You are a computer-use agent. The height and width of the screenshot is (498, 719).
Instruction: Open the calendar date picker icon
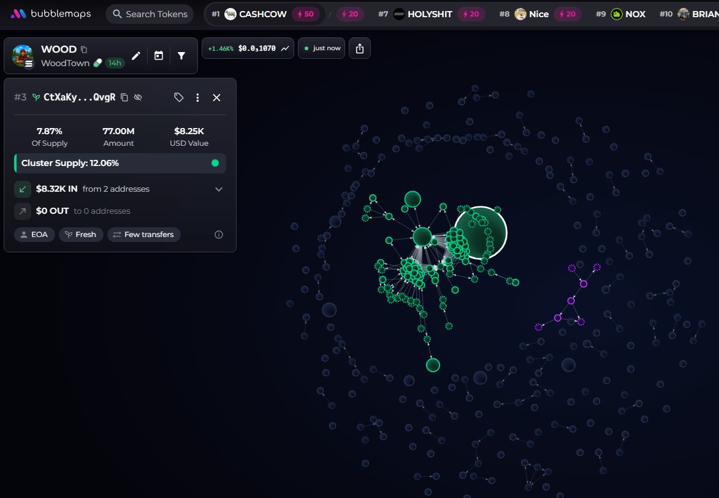pyautogui.click(x=159, y=56)
